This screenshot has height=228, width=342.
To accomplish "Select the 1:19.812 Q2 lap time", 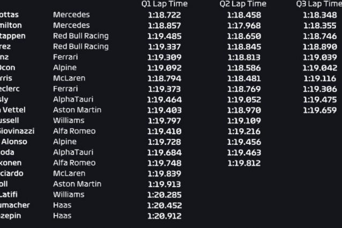I will (244, 163).
